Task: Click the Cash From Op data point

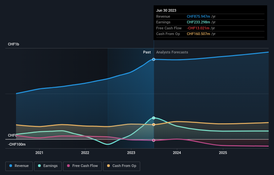Action: (x=154, y=125)
